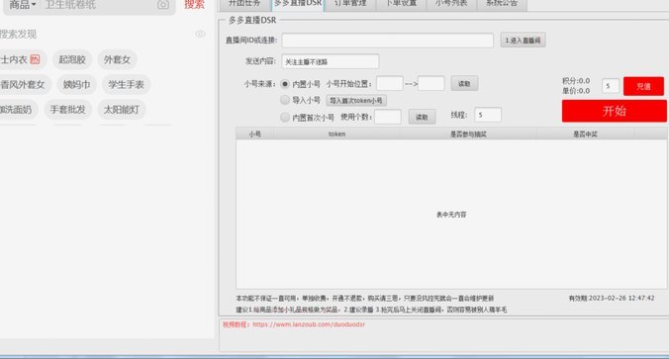Click the 直播间ID或连接 input field

(387, 41)
